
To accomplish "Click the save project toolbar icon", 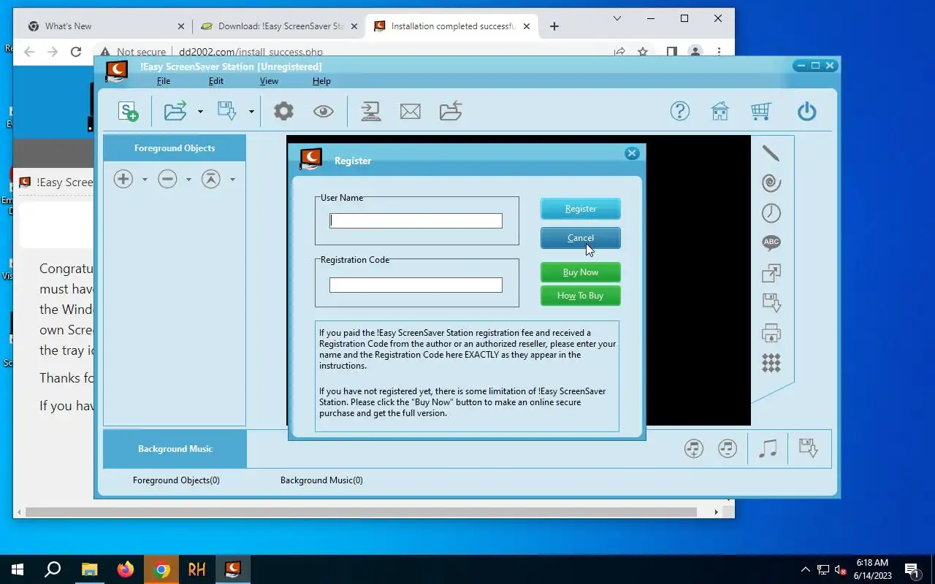I will coord(227,111).
